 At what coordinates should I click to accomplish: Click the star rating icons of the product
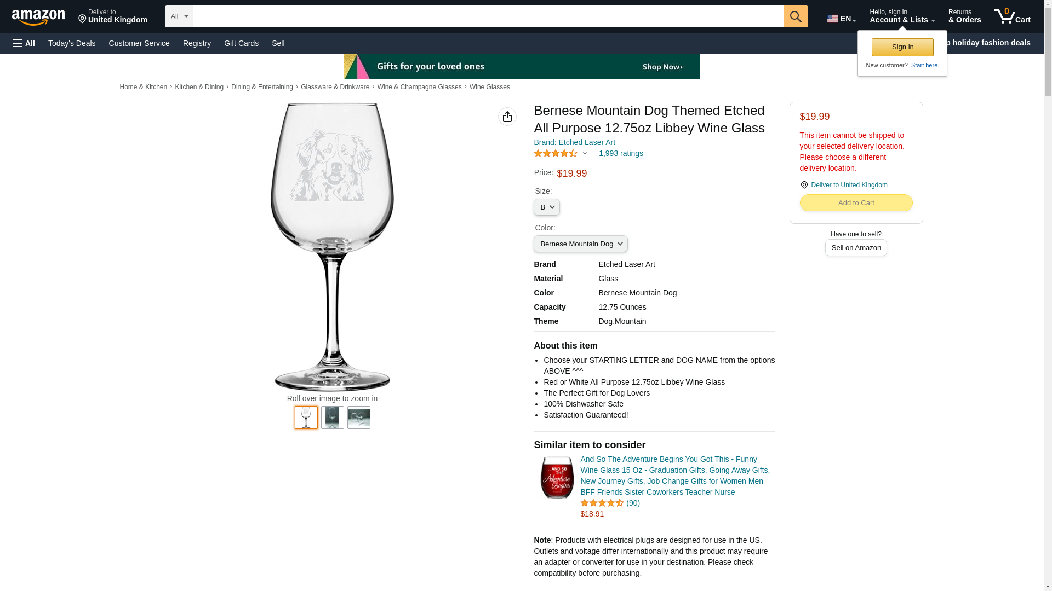click(556, 153)
